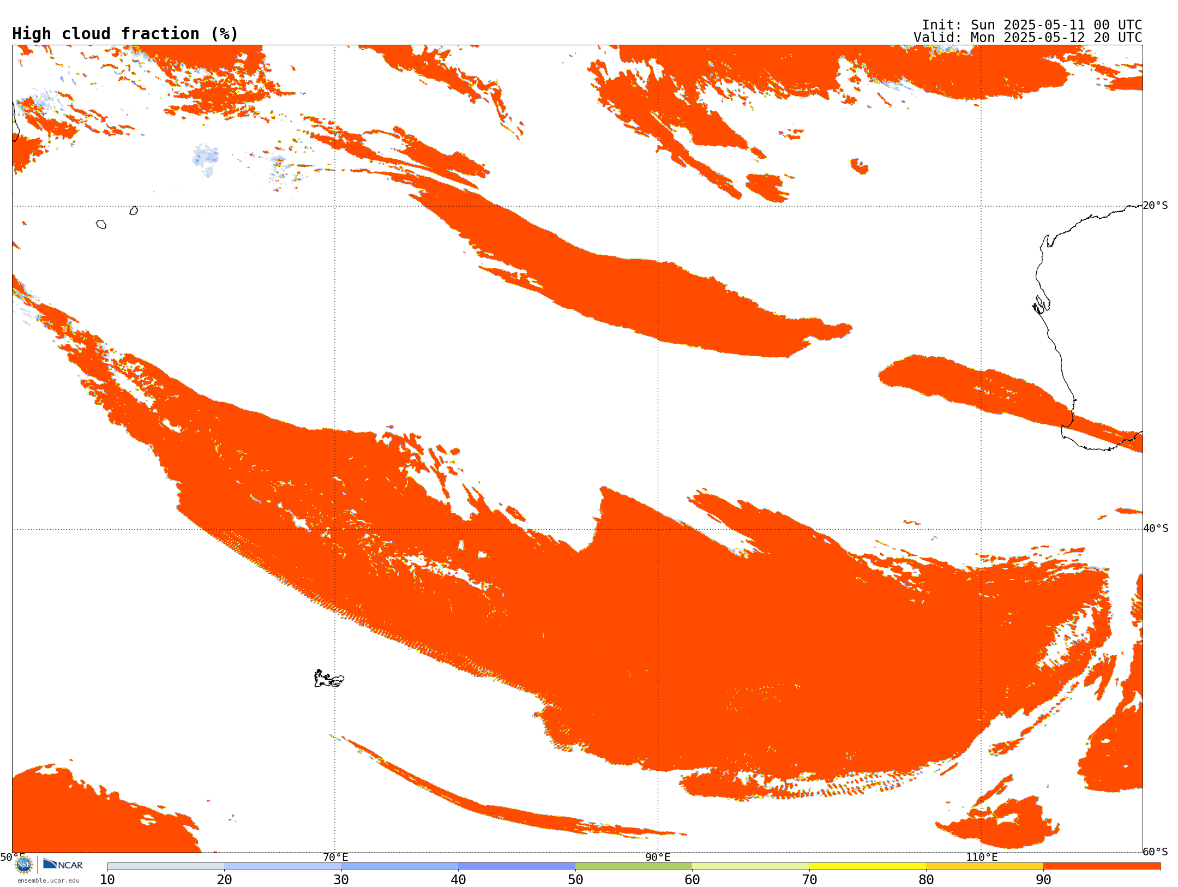Click the 20–30 pale blue colorbar segment

pyautogui.click(x=283, y=866)
